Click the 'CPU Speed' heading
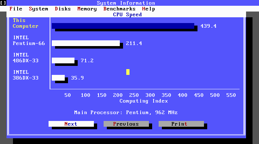The width and height of the screenshot is (259, 144). click(x=127, y=14)
